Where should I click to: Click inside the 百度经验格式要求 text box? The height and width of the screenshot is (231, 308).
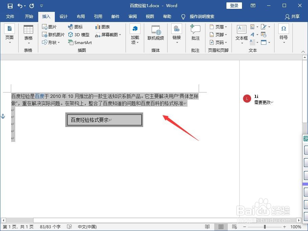[104, 120]
